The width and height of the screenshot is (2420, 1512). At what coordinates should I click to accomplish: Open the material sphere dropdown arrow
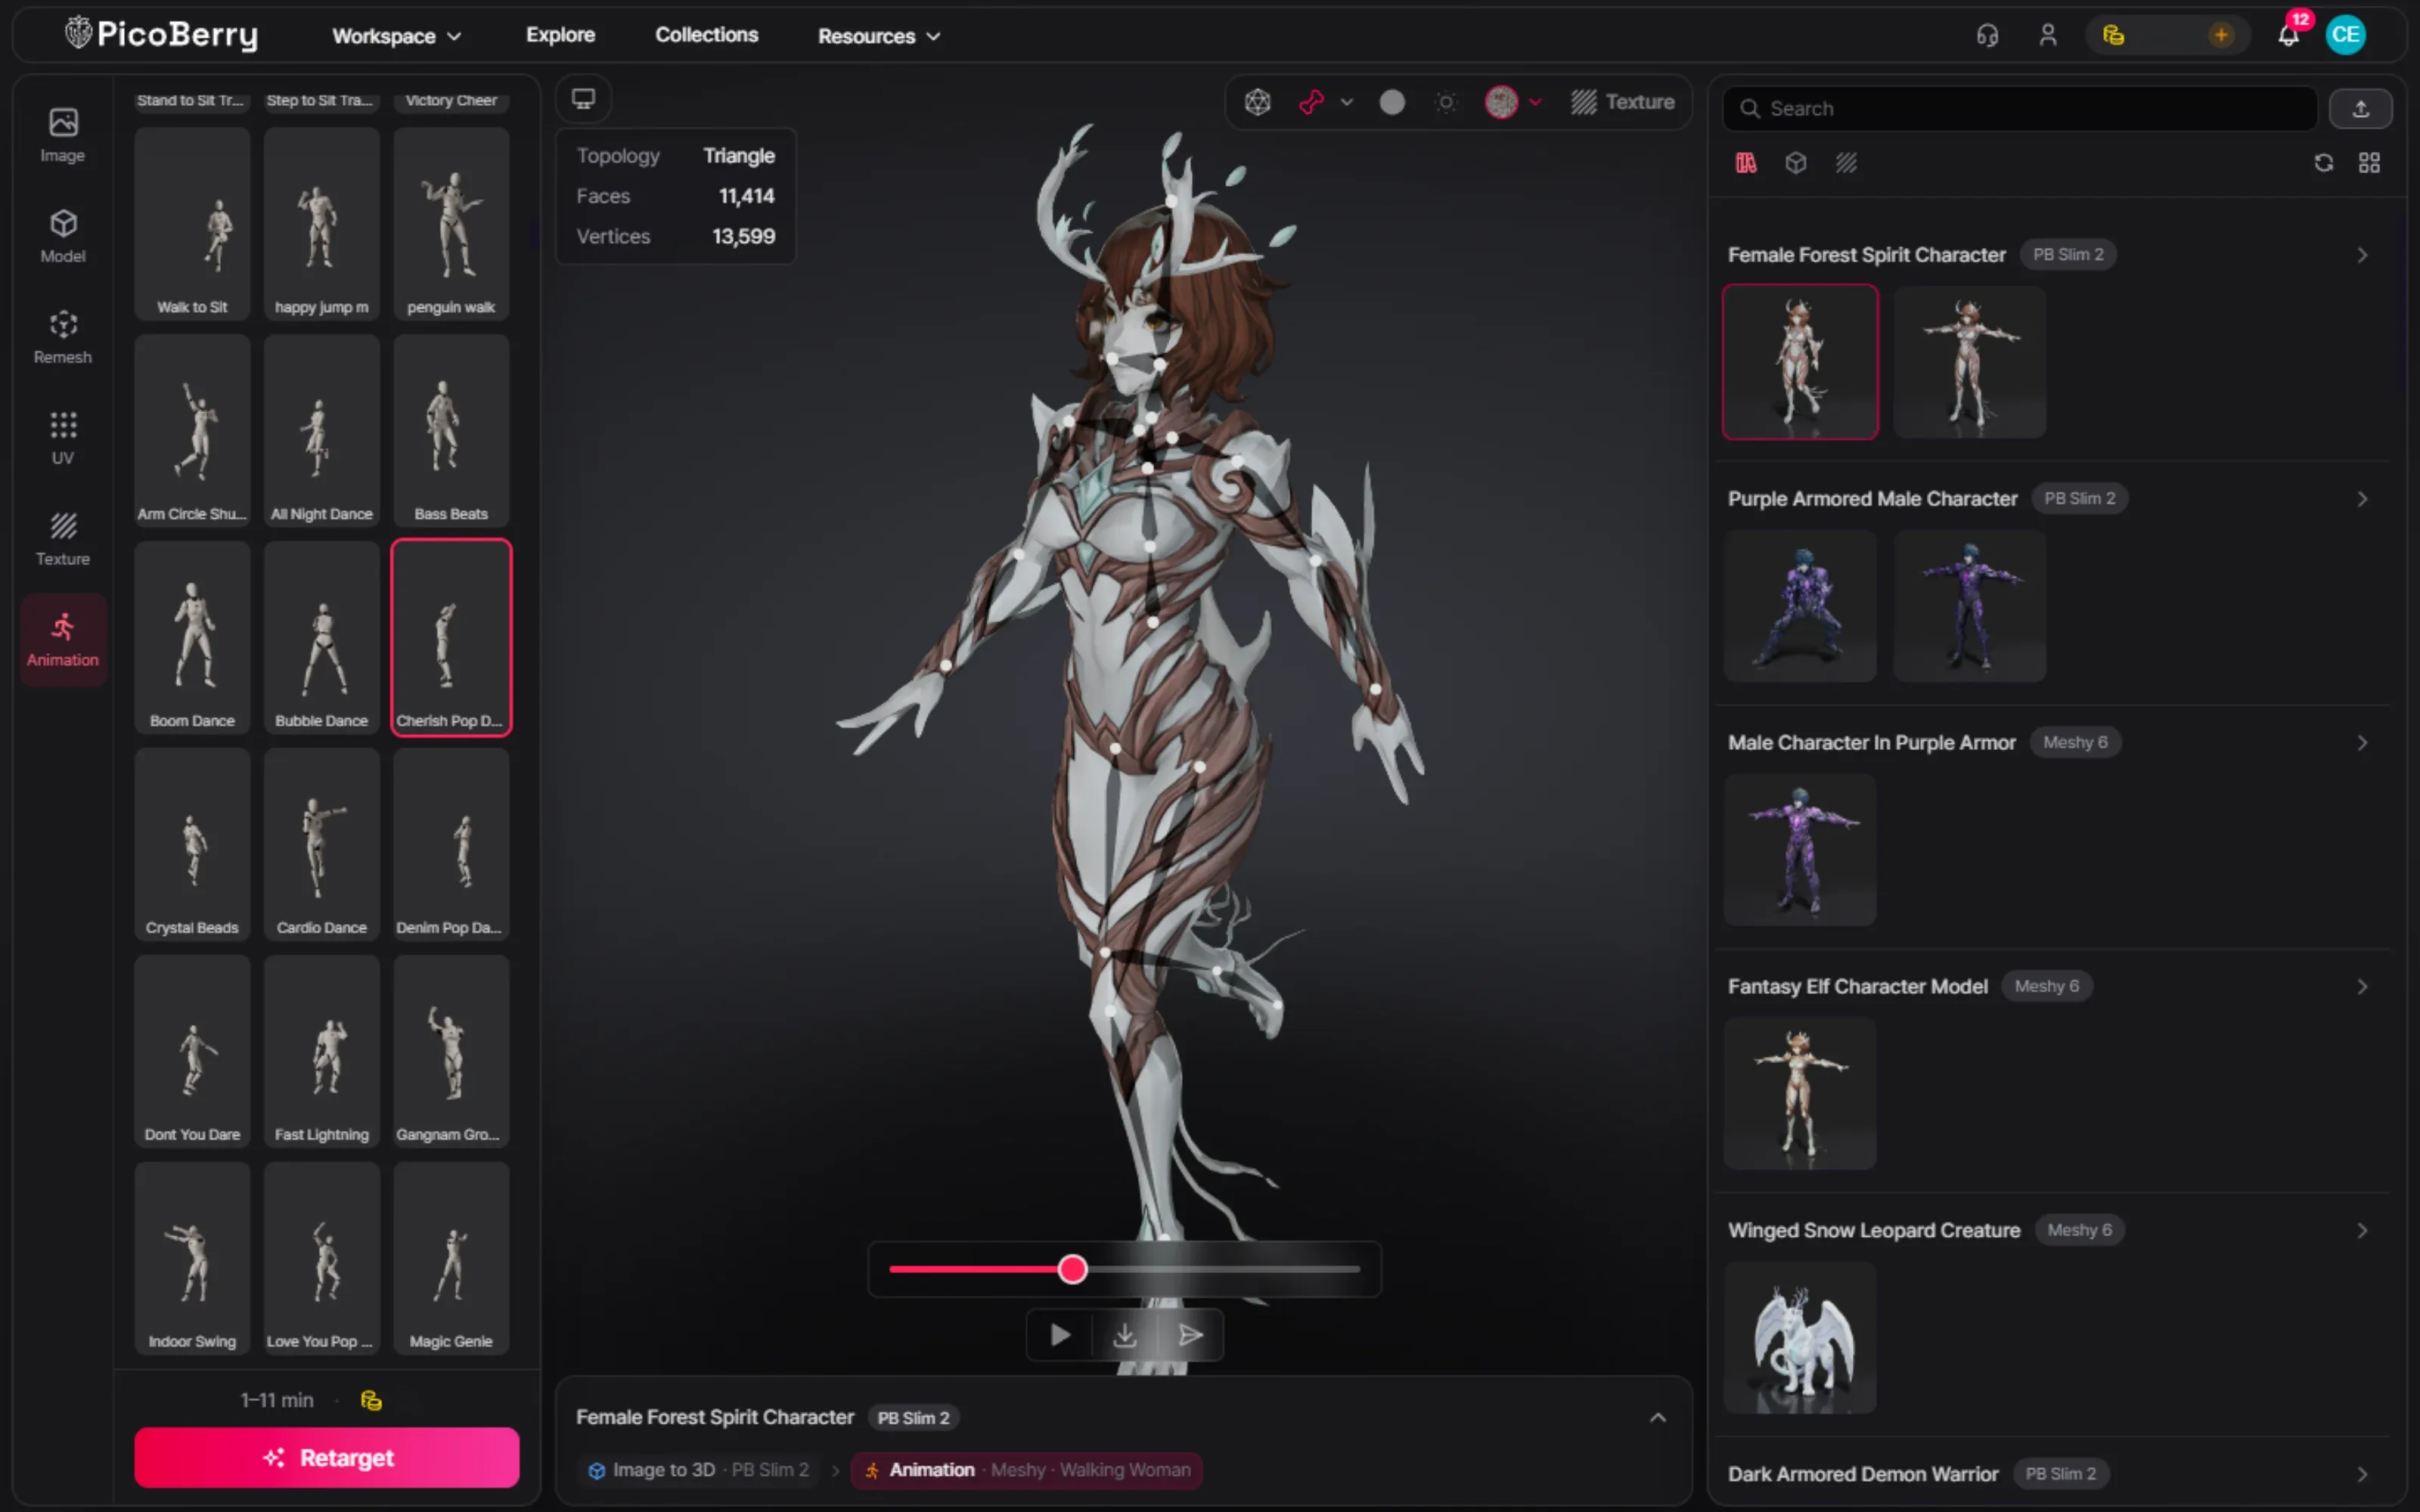1535,102
